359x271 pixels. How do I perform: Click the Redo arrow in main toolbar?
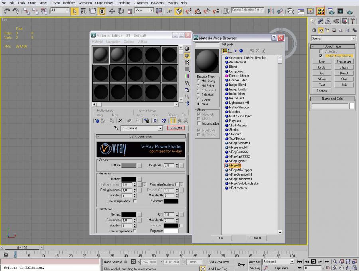[16, 11]
